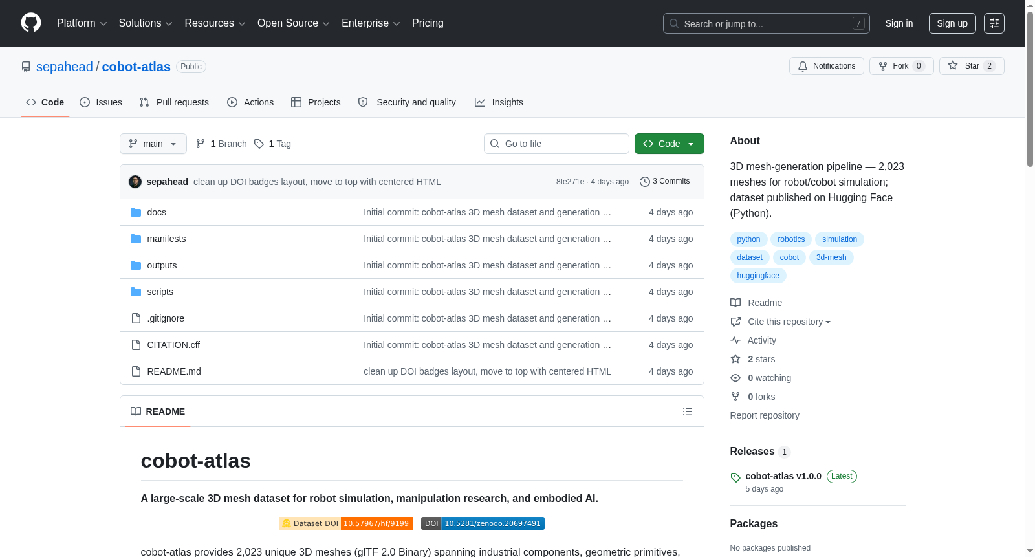Open the Pricing link

428,23
